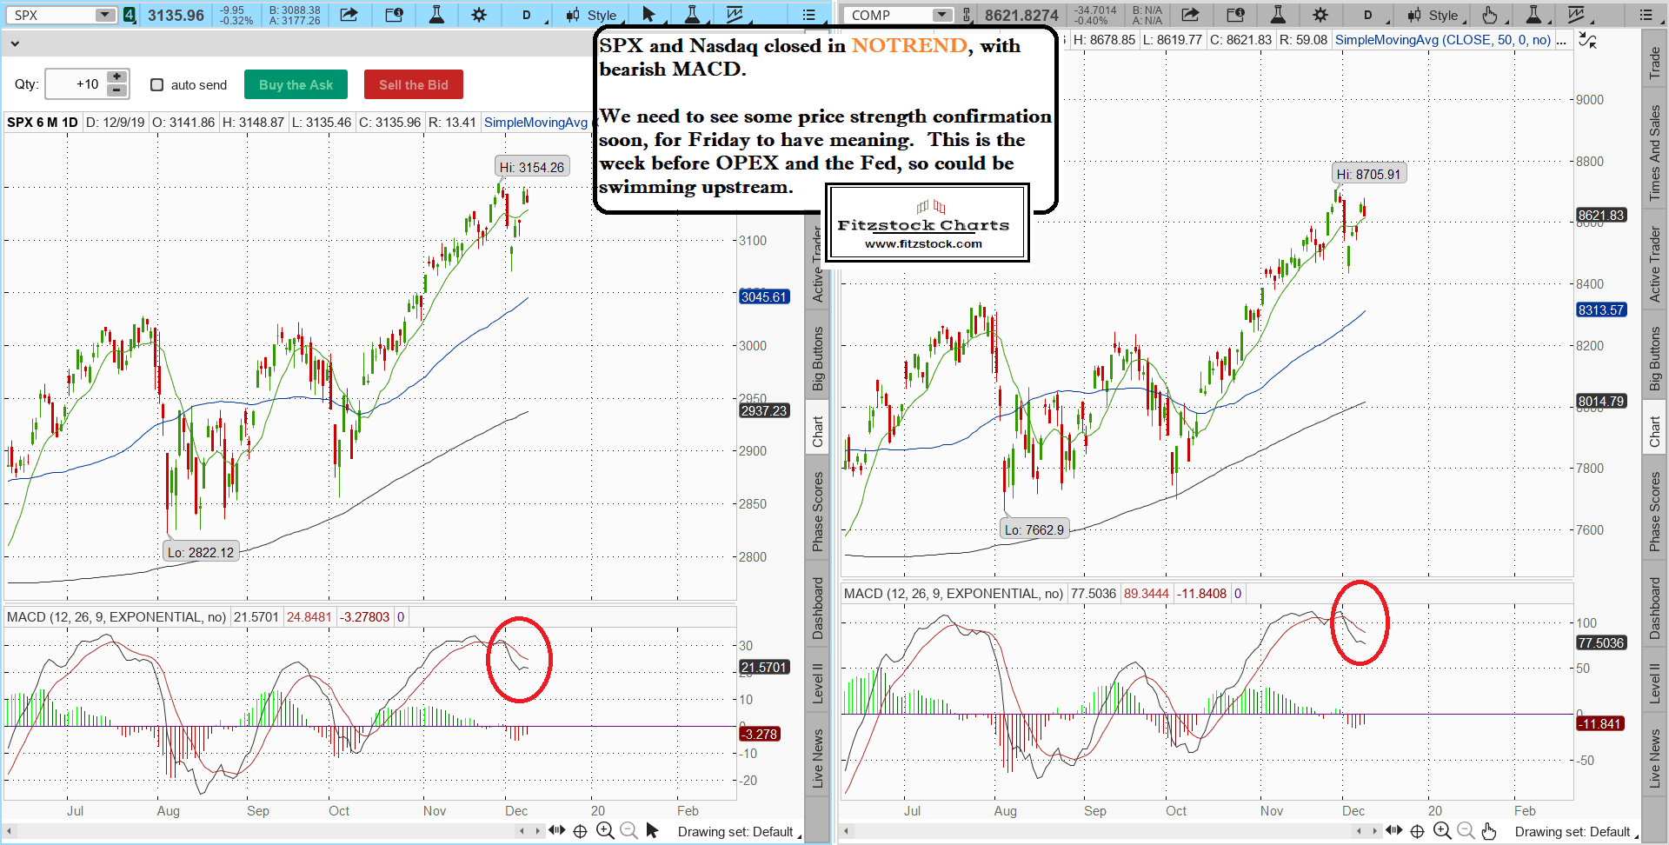This screenshot has height=845, width=1669.
Task: Zoom in on the SPX chart
Action: [605, 831]
